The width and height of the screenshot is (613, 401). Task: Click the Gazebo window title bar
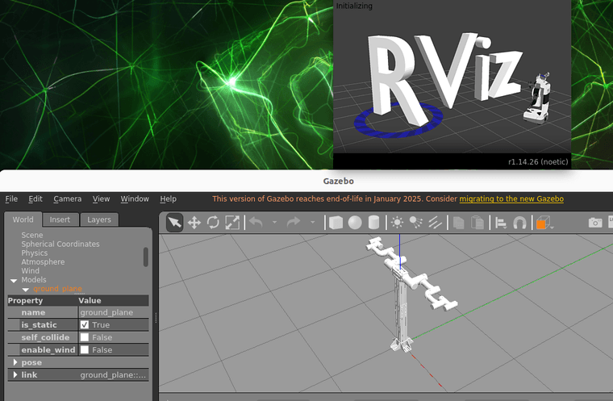click(x=306, y=181)
